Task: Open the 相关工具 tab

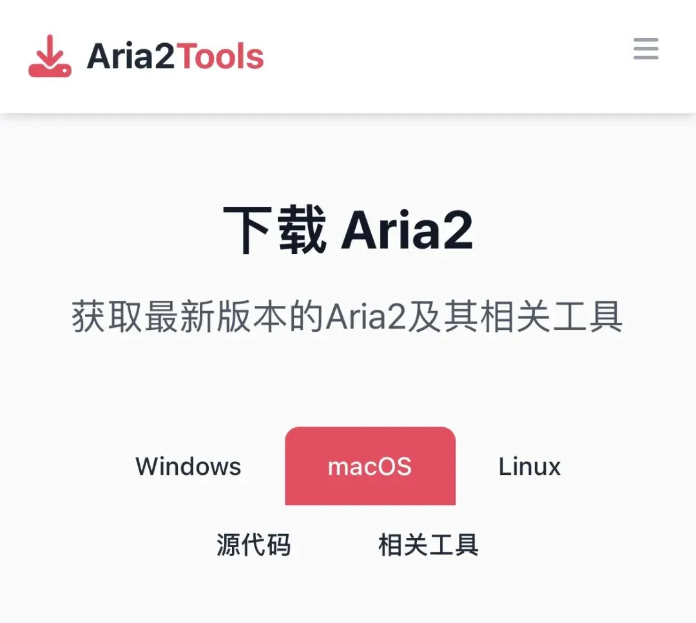Action: pyautogui.click(x=429, y=545)
